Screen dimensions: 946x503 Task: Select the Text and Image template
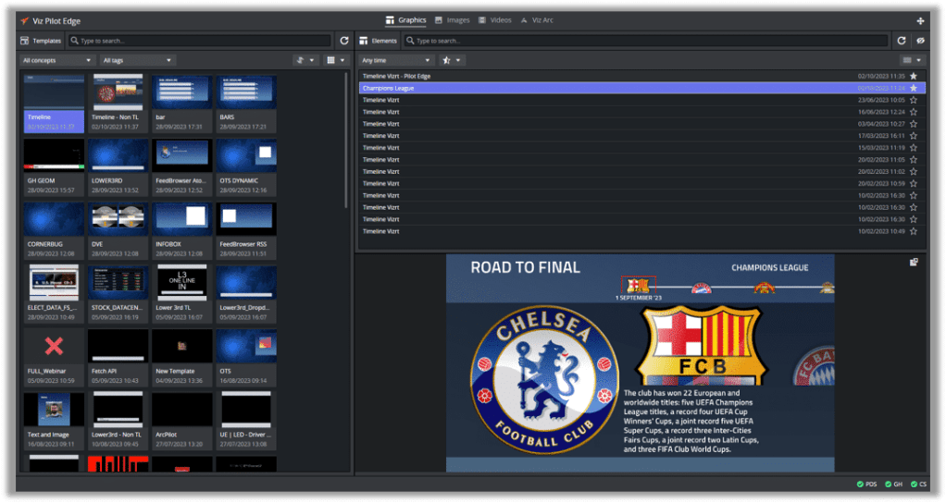point(54,421)
